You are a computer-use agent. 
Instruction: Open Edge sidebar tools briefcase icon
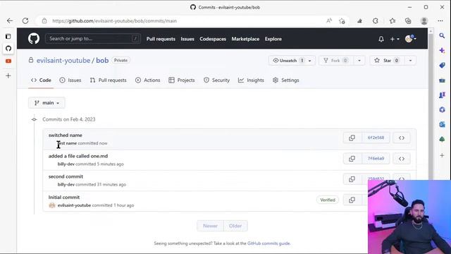[442, 80]
